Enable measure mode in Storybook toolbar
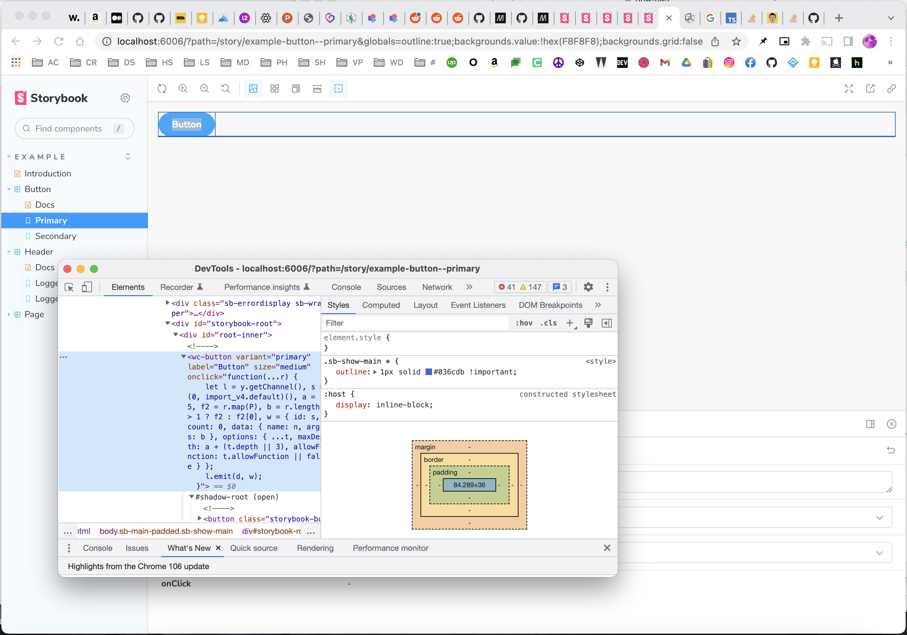 (317, 89)
